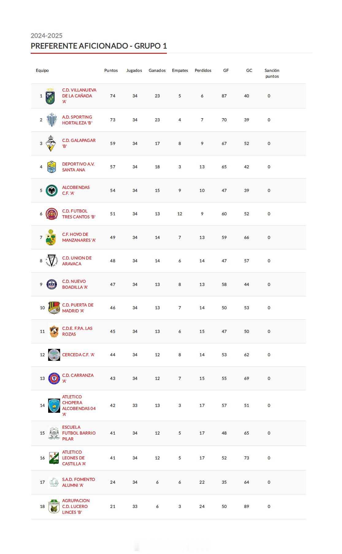Click the Atletico Chopera Alcobendas 04 badge
The image size is (342, 554).
click(x=54, y=405)
